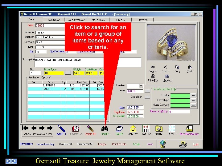Click Close in bottom bar
This screenshot has height=166, width=222.
pyautogui.click(x=150, y=144)
